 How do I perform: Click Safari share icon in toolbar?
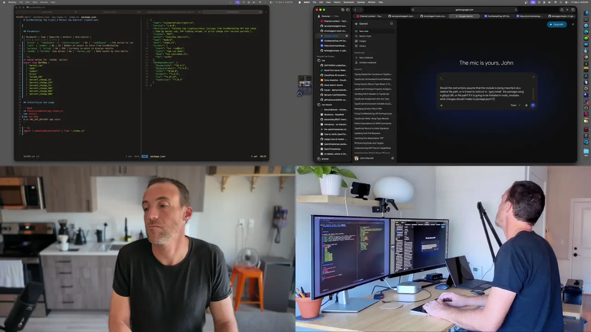561,10
